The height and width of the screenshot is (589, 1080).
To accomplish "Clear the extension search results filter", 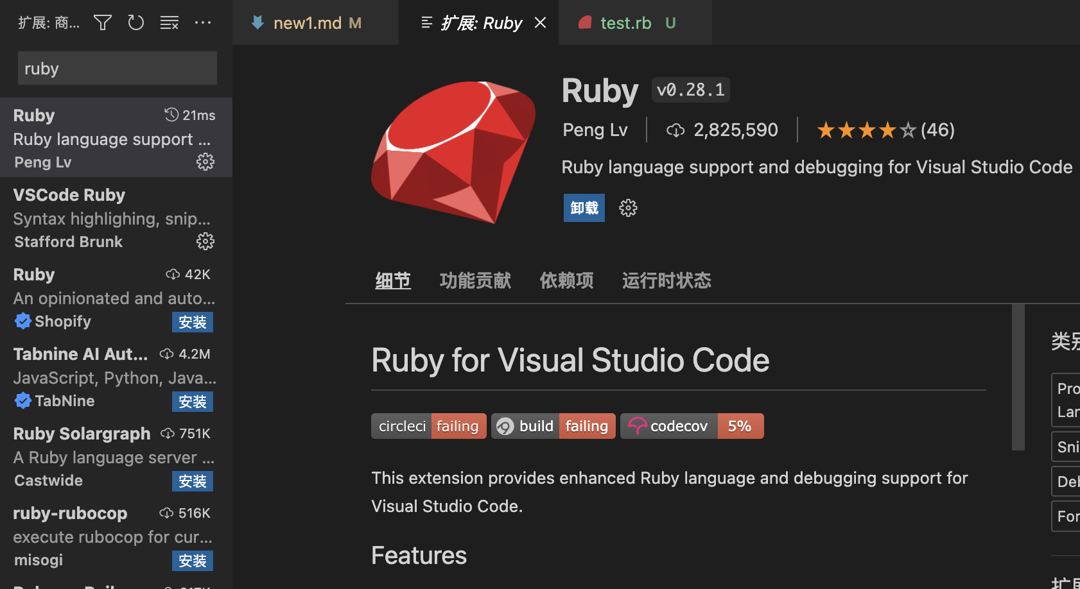I will tap(170, 22).
